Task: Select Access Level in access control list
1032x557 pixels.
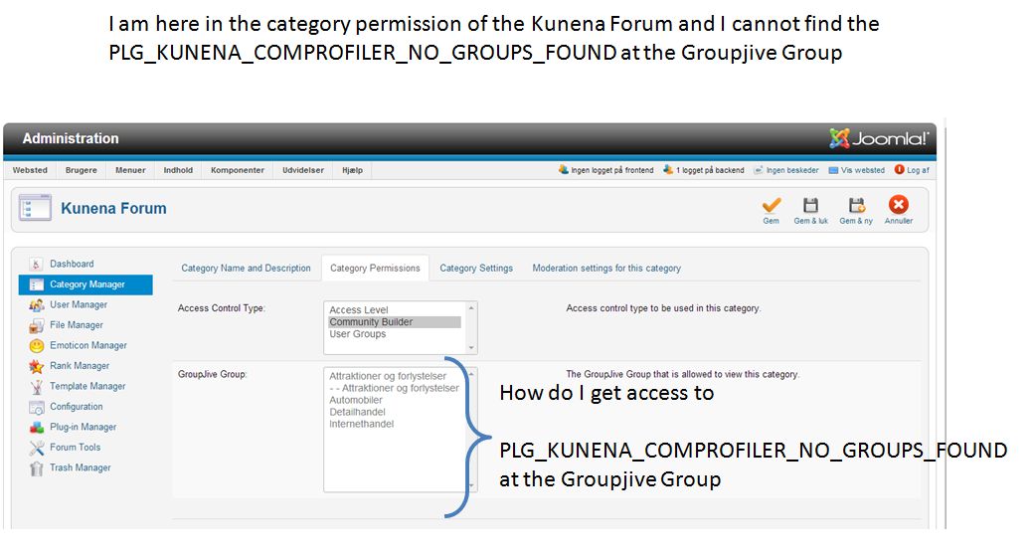Action: pos(359,310)
